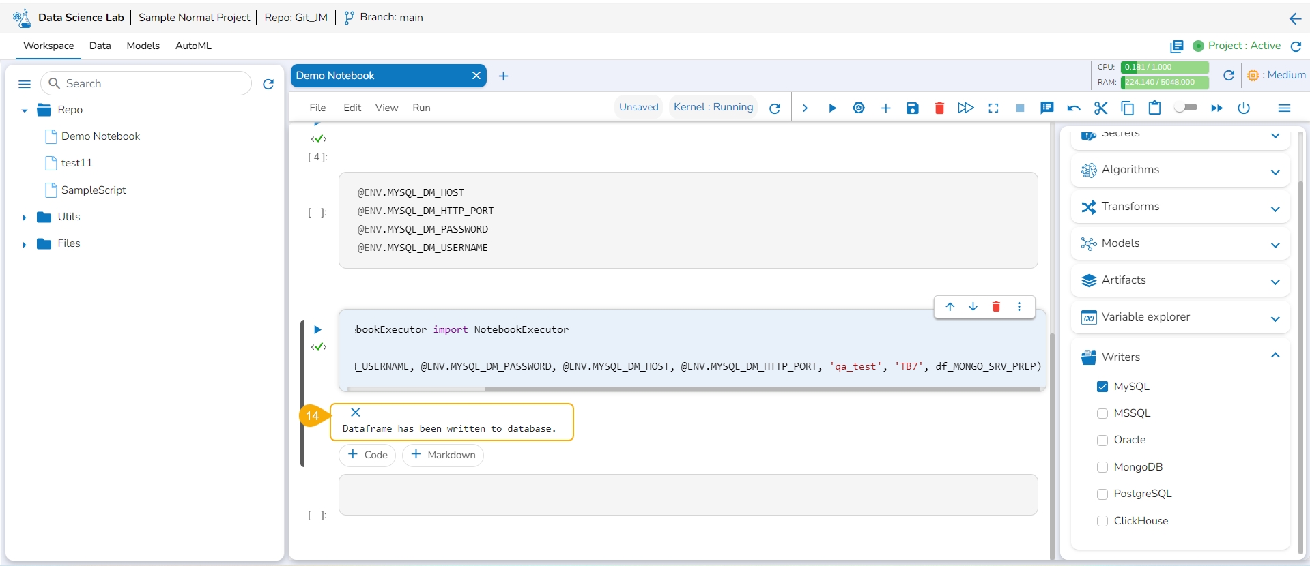
Task: Click the Search input field
Action: 154,83
